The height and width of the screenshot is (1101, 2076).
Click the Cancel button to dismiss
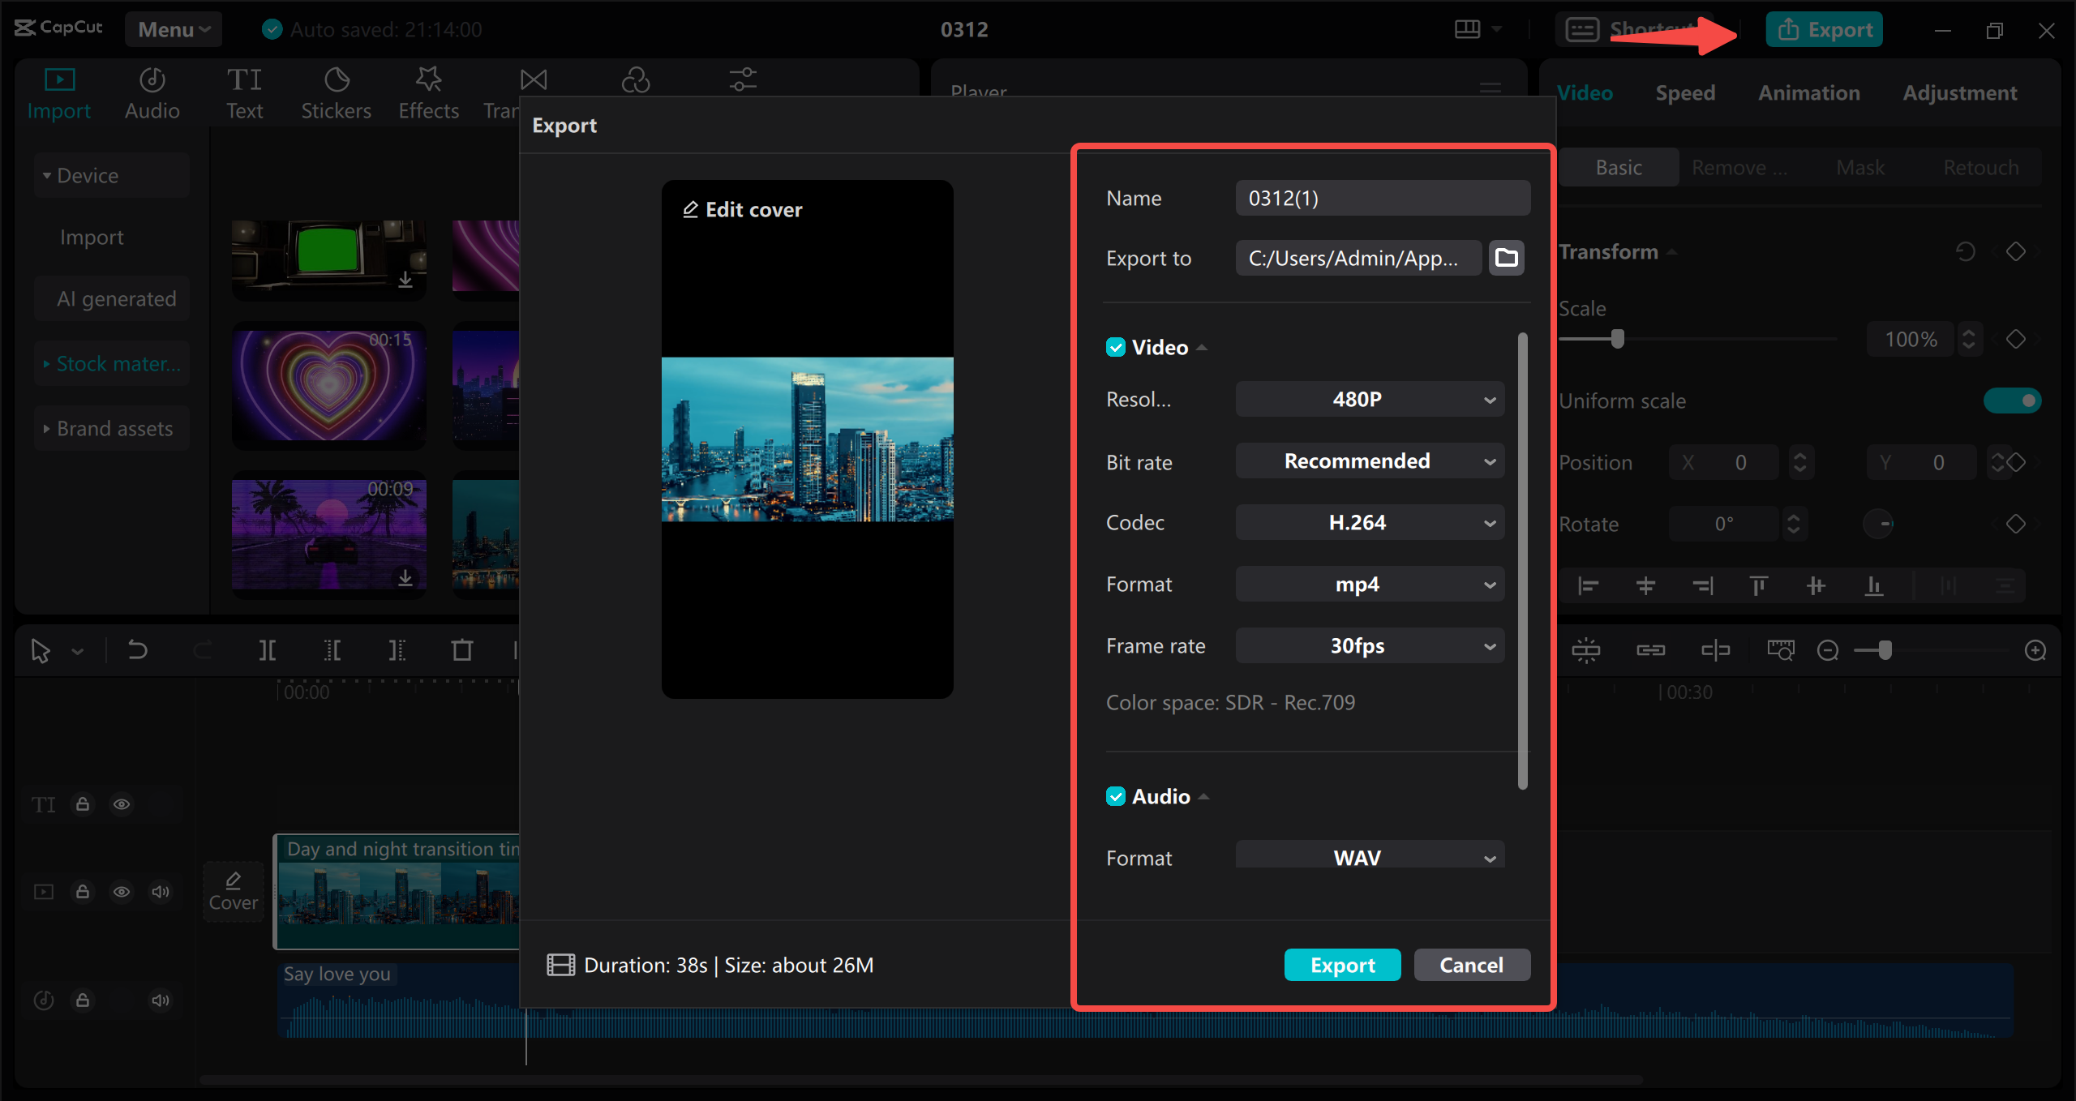[1469, 964]
